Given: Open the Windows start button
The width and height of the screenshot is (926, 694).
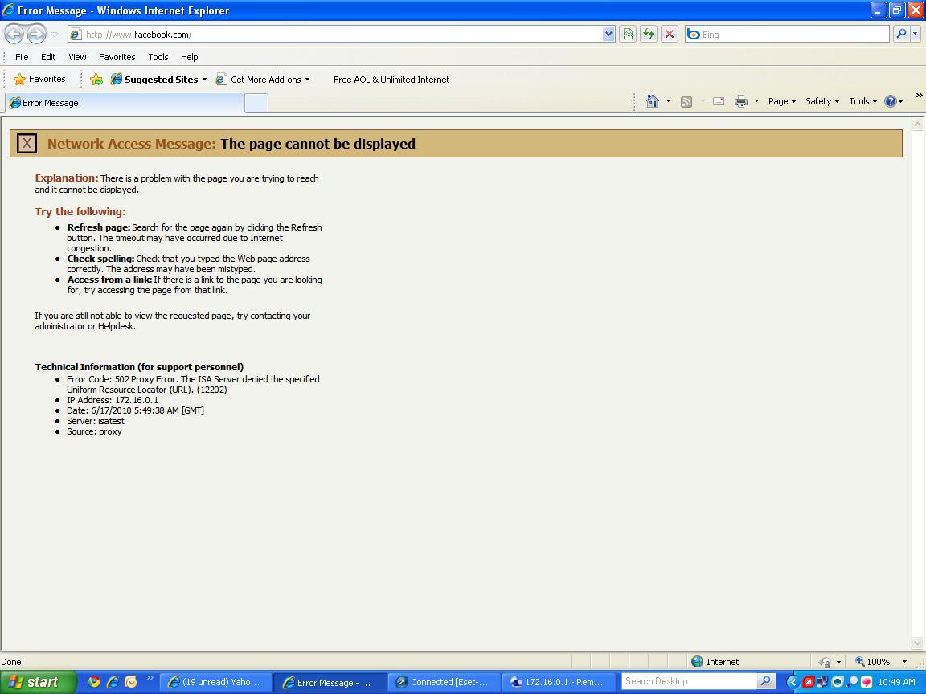Looking at the screenshot, I should [x=37, y=682].
